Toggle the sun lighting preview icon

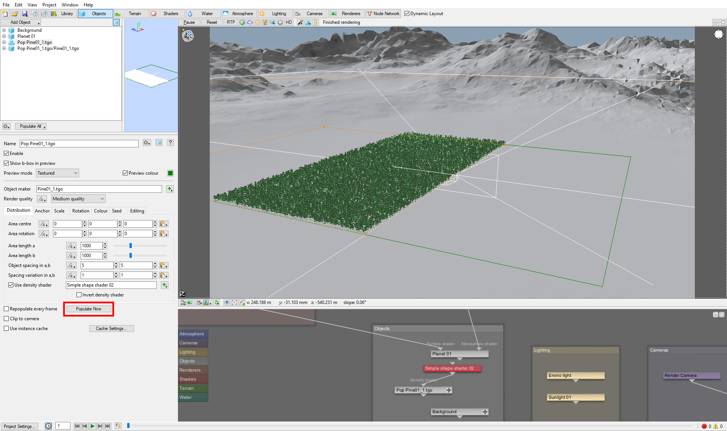point(257,22)
